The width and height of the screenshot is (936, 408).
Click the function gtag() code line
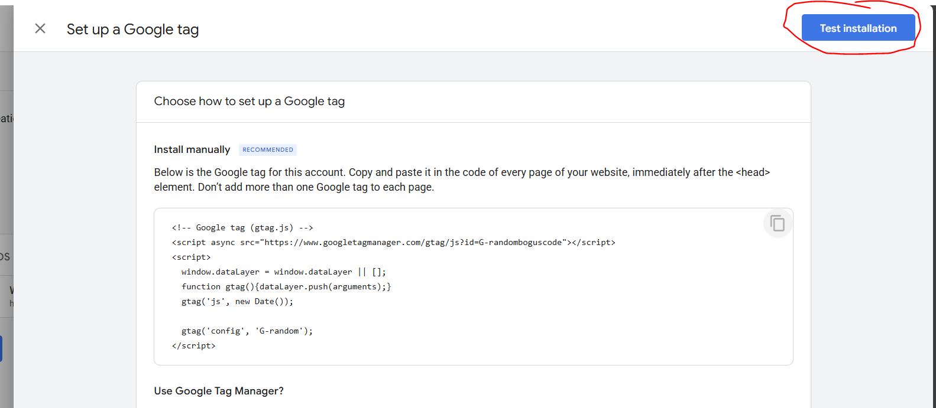point(286,287)
